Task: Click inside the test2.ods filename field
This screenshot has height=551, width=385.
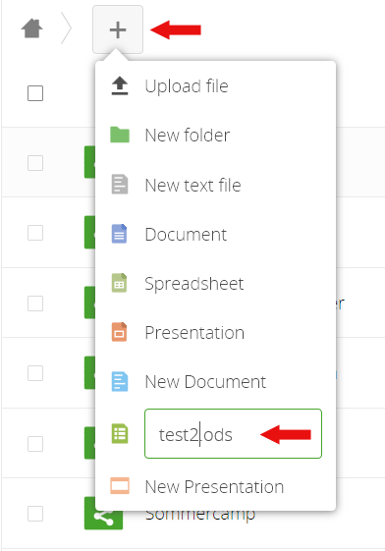Action: 233,434
